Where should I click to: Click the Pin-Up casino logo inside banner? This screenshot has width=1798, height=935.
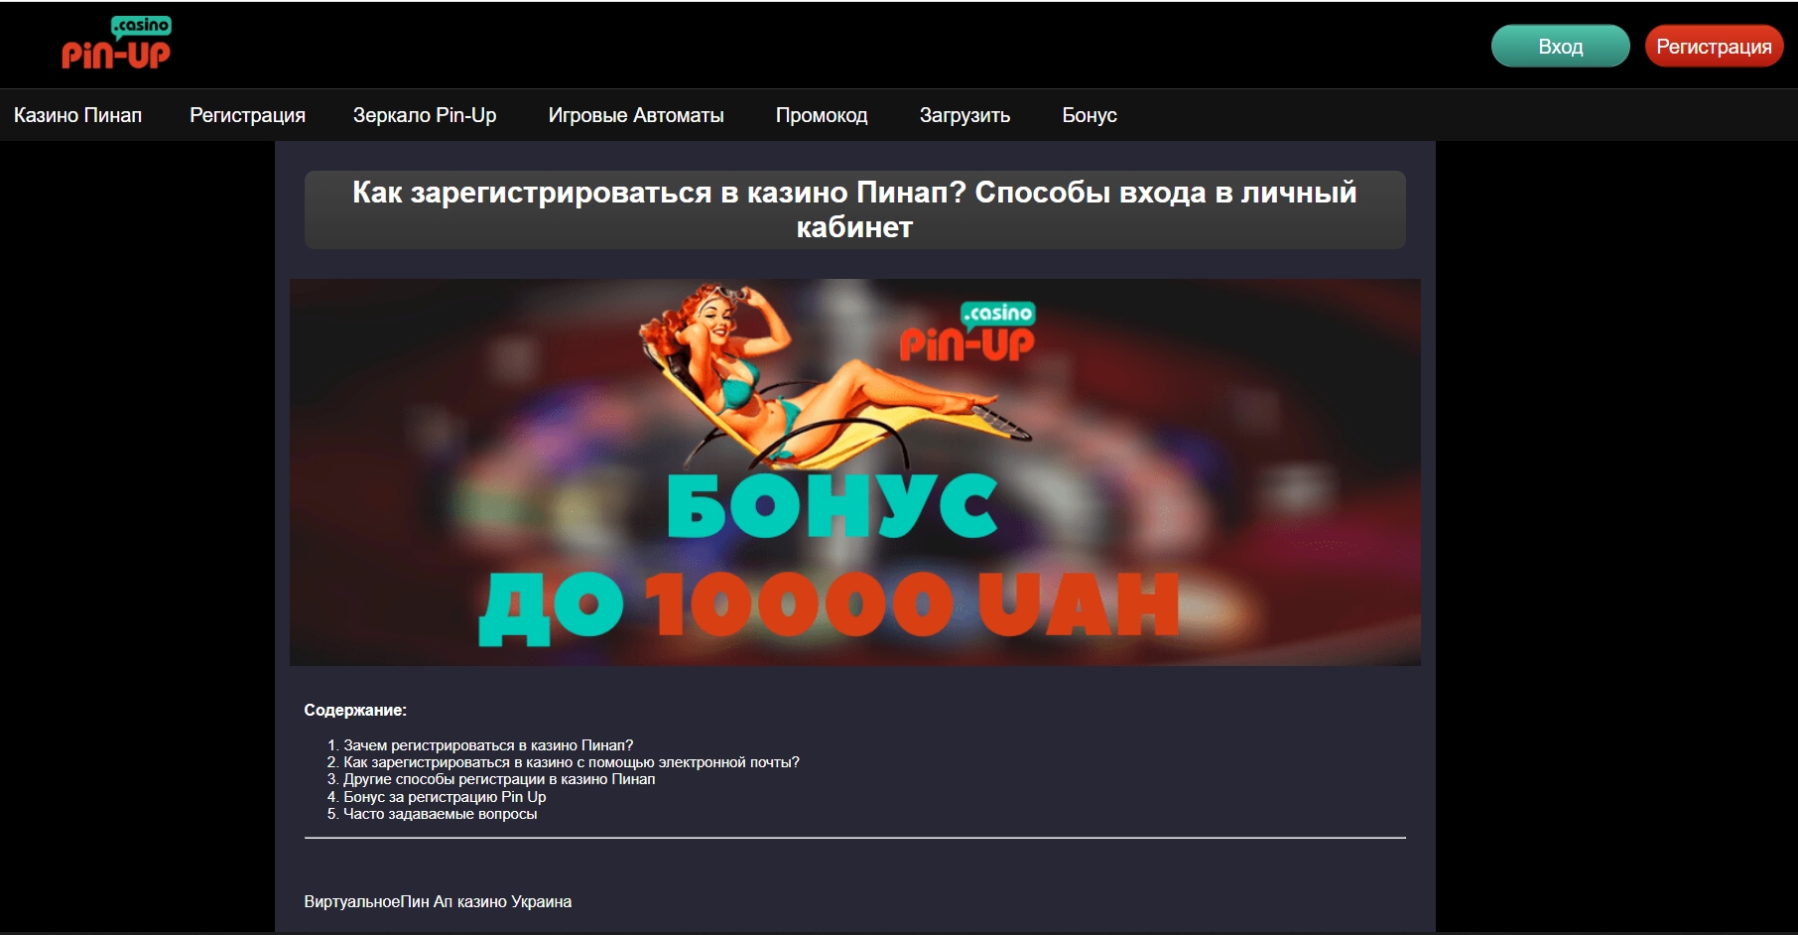[967, 333]
